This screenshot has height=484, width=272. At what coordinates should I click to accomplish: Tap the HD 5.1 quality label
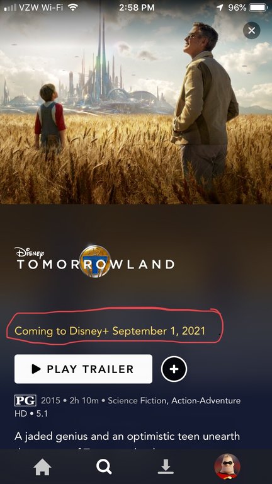point(31,413)
